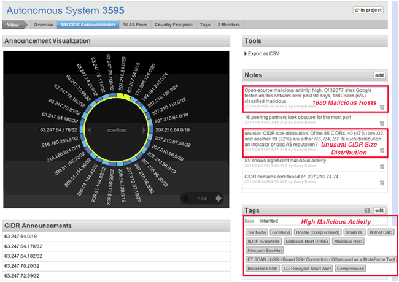Add a new note
This screenshot has height=282, width=399.
pyautogui.click(x=379, y=75)
